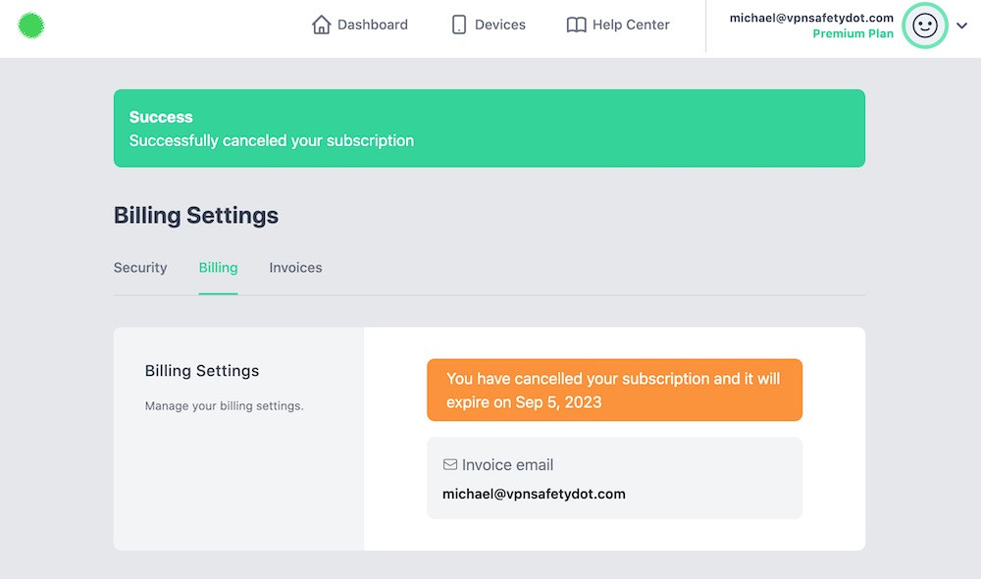This screenshot has height=579, width=981.
Task: Click the Devices phone icon
Action: (458, 25)
